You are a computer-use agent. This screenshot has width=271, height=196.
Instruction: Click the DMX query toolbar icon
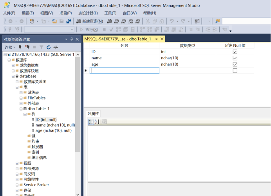(x=124, y=21)
